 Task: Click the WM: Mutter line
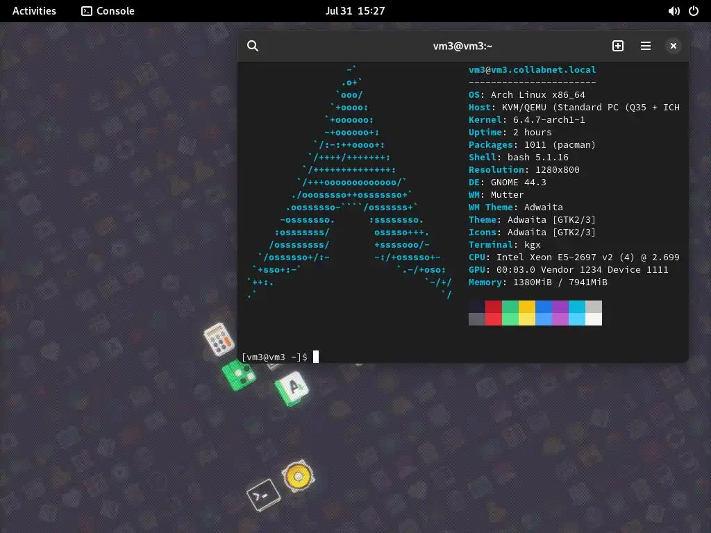pyautogui.click(x=496, y=194)
